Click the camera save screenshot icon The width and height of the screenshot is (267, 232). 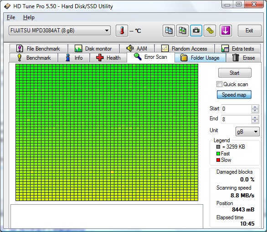point(196,31)
